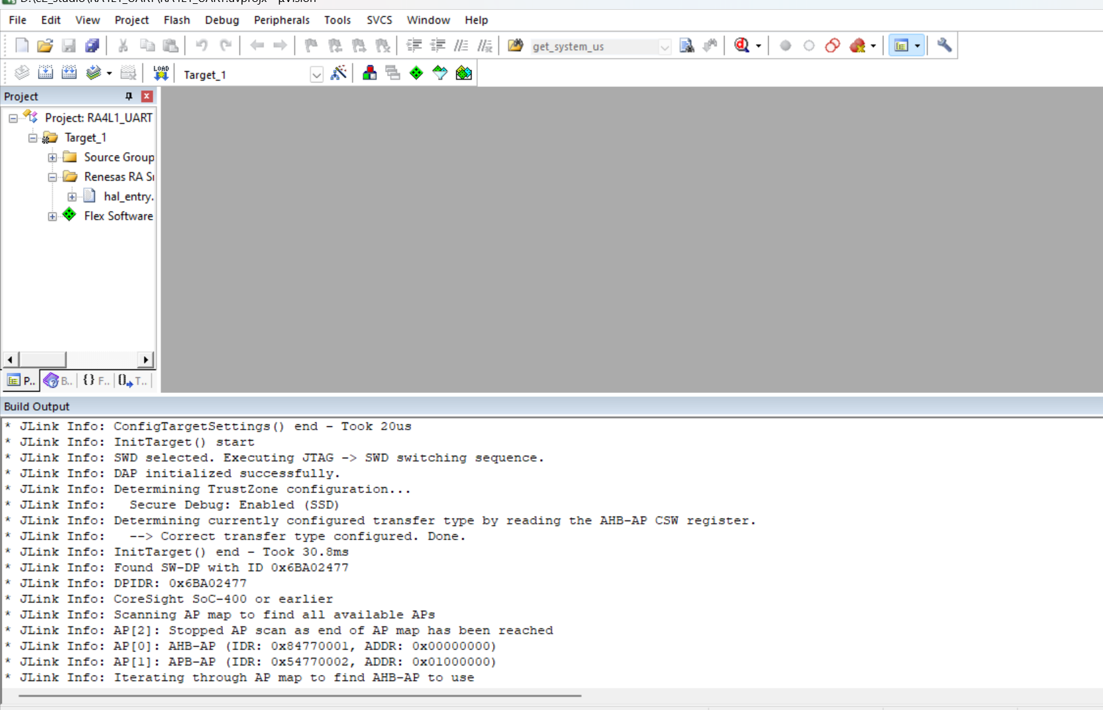Uncomment the selected lines

[484, 46]
